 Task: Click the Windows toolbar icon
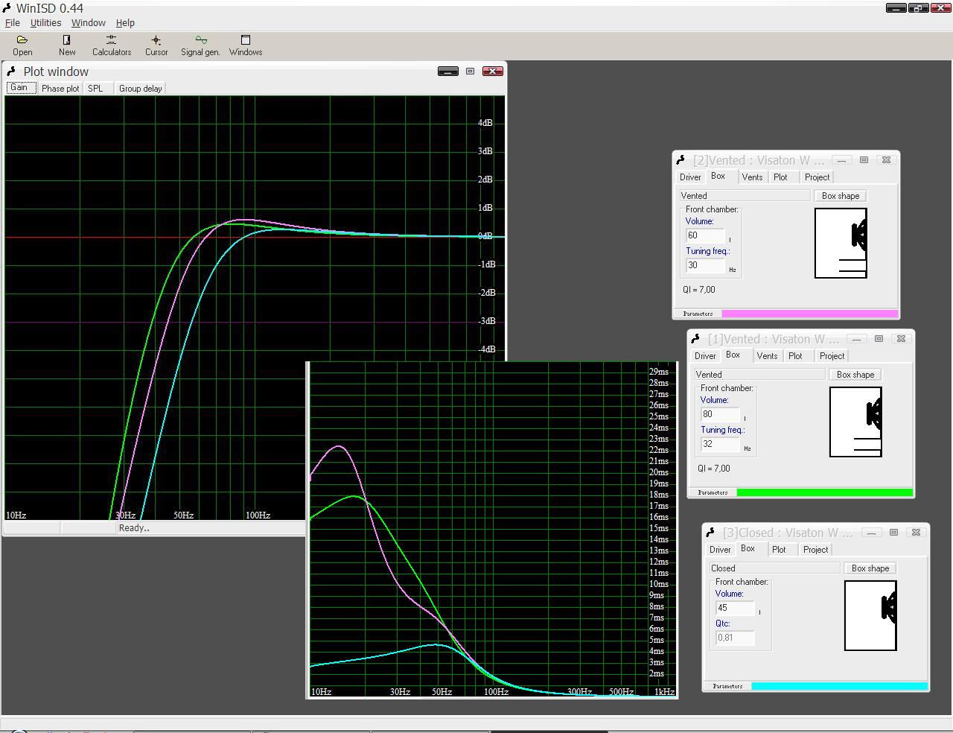(x=246, y=45)
